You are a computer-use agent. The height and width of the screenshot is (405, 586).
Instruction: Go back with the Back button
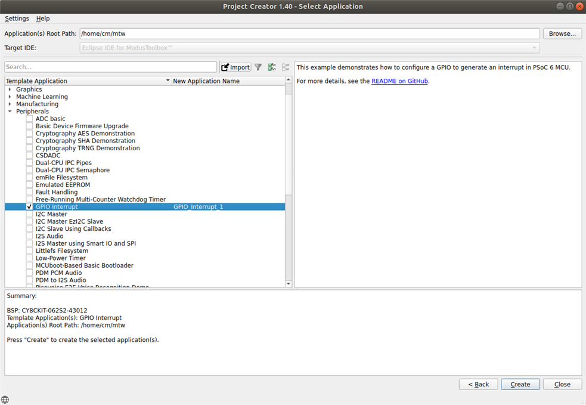click(x=478, y=384)
